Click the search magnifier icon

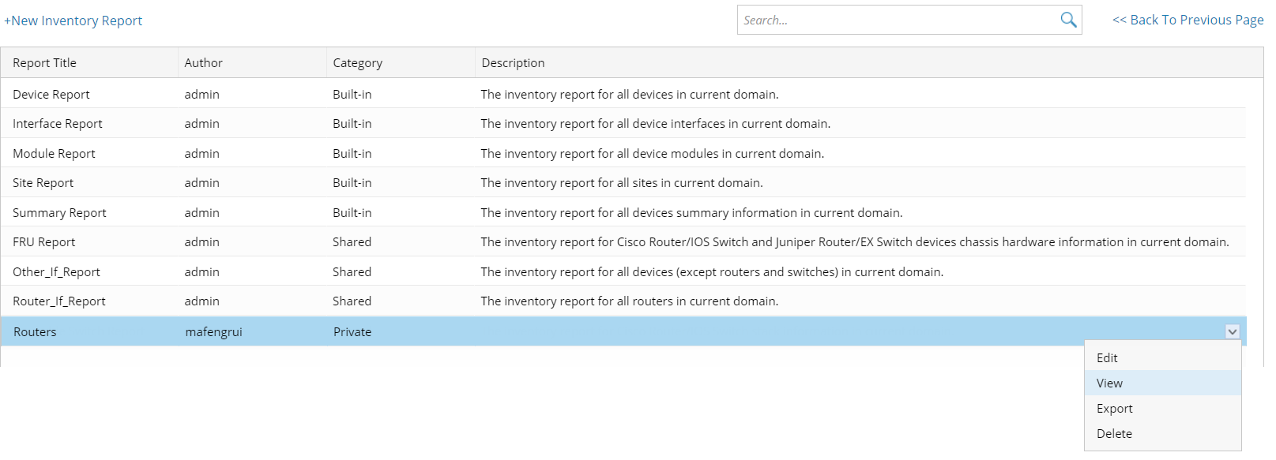coord(1068,20)
